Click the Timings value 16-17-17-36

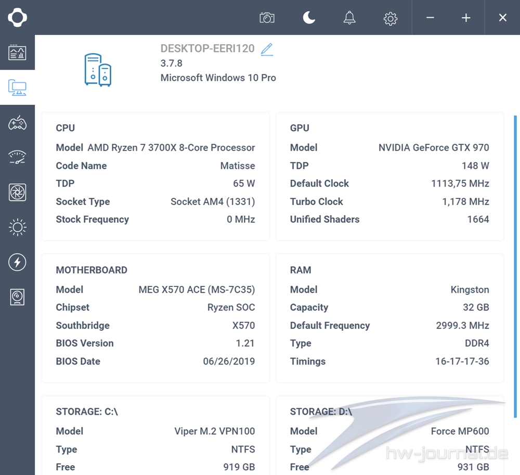[x=462, y=361]
